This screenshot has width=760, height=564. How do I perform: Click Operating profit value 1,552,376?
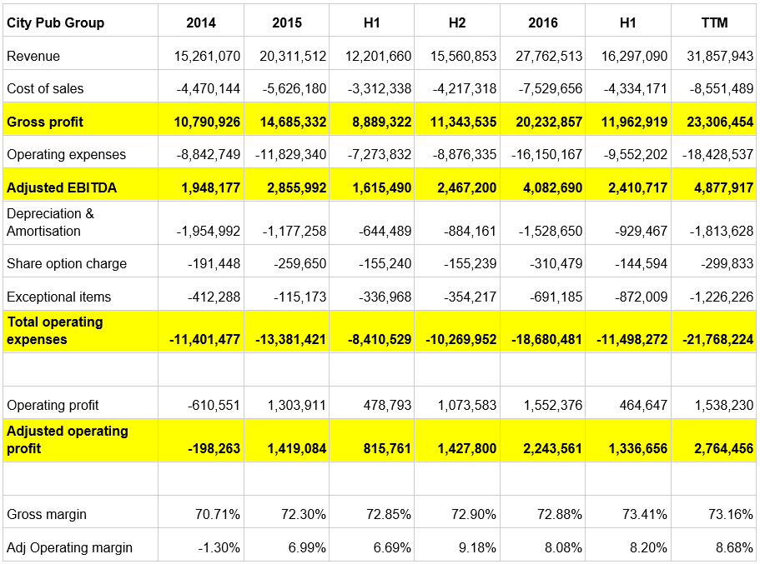pos(552,405)
